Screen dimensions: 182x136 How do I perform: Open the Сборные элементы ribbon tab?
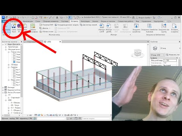tap(50, 21)
